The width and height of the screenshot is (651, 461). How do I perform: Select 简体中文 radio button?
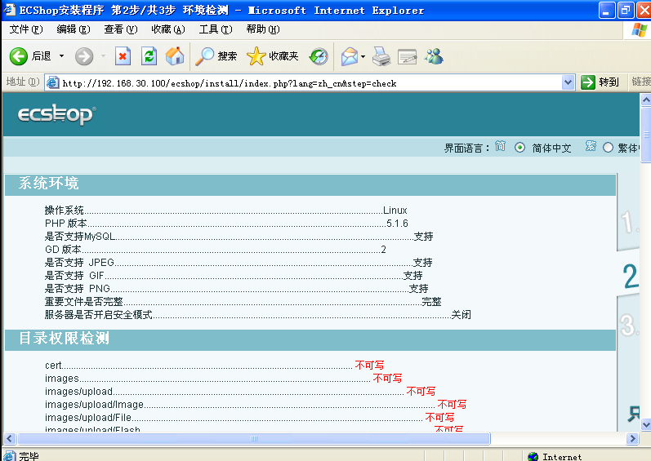pyautogui.click(x=519, y=147)
